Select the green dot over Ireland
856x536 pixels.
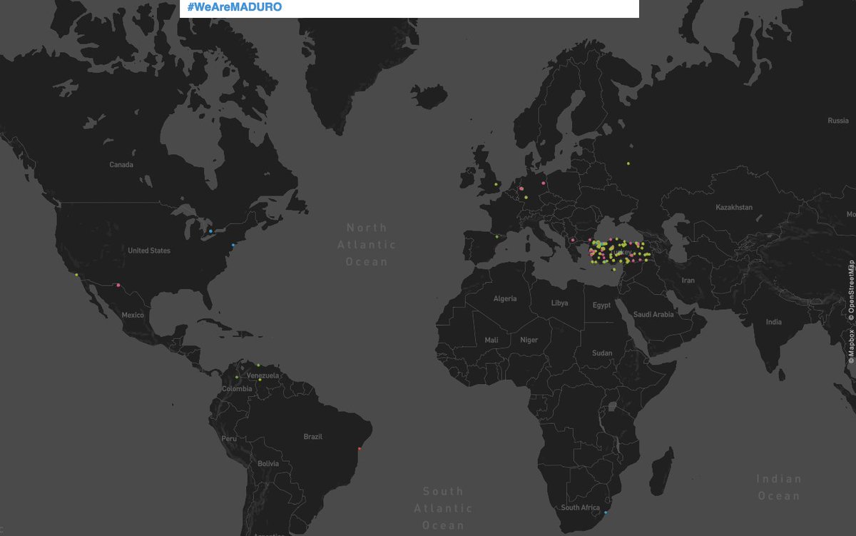point(496,185)
